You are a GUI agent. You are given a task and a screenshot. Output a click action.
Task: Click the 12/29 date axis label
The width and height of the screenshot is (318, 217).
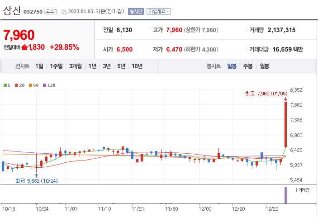pyautogui.click(x=272, y=209)
